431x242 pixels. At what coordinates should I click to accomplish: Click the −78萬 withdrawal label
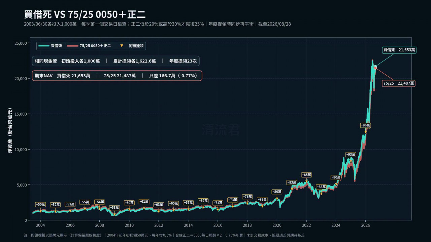pyautogui.click(x=262, y=199)
